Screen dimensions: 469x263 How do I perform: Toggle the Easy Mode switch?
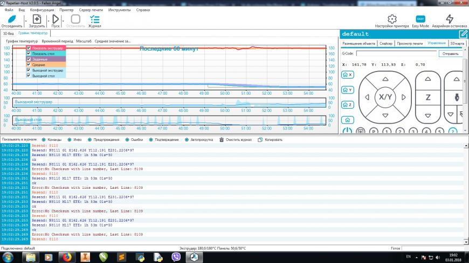(x=420, y=19)
